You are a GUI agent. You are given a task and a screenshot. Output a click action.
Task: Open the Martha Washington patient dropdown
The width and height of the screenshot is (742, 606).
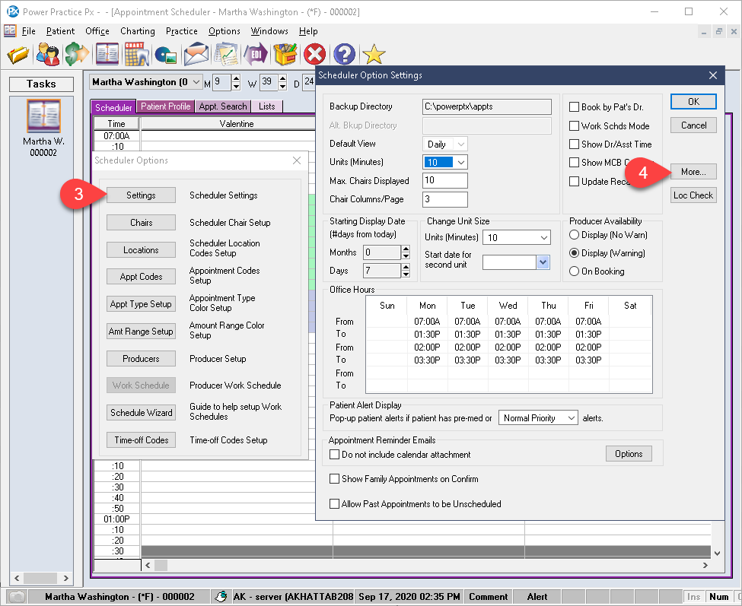pyautogui.click(x=196, y=82)
